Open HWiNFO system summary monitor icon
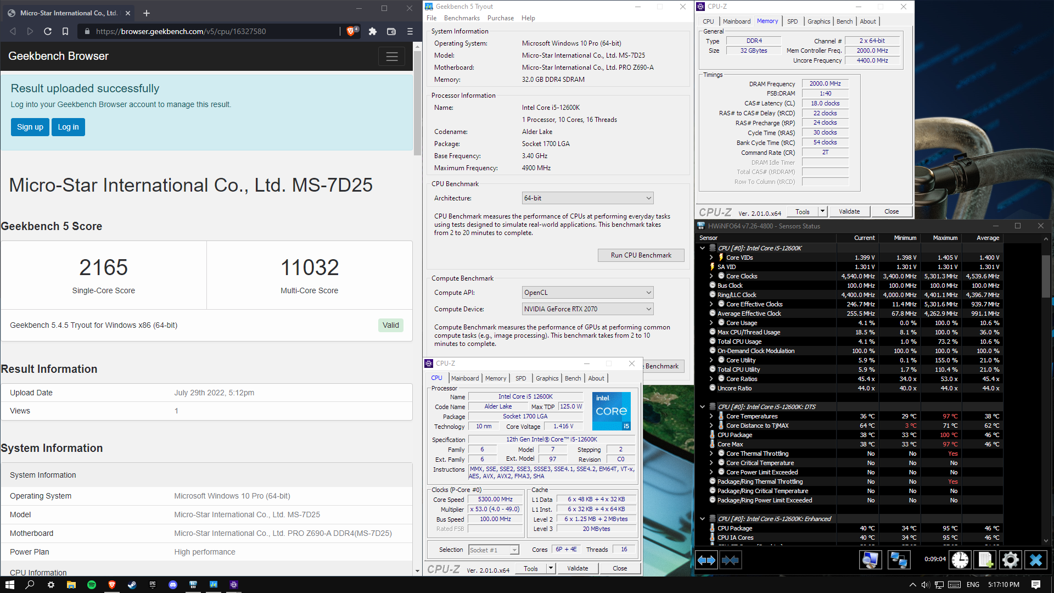Screen dimensions: 1054x593 click(x=870, y=560)
